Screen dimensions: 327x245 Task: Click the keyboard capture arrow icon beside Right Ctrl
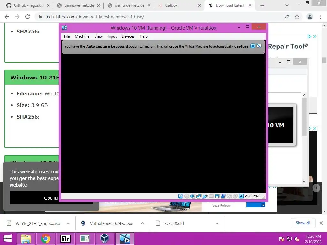[241, 196]
